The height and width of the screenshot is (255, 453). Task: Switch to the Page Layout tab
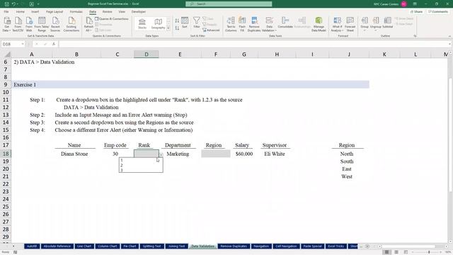pos(55,12)
